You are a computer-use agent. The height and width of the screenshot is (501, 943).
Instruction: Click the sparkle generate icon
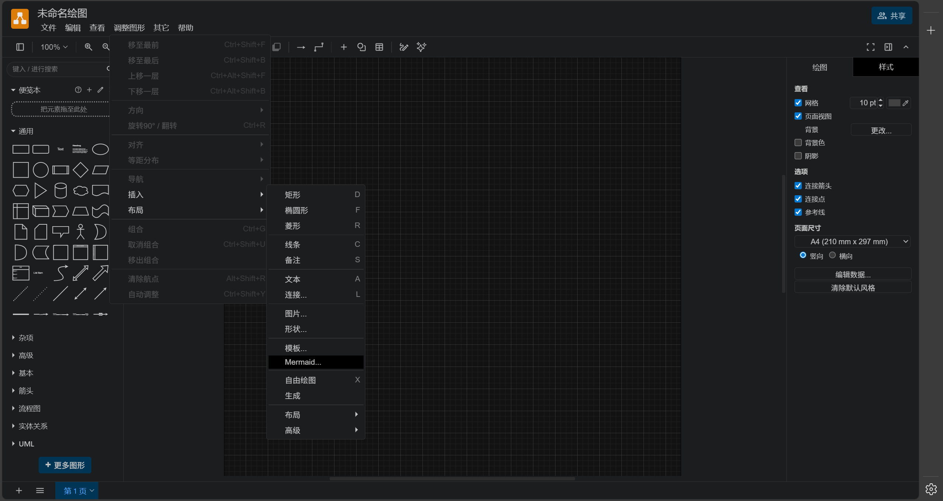tap(421, 47)
